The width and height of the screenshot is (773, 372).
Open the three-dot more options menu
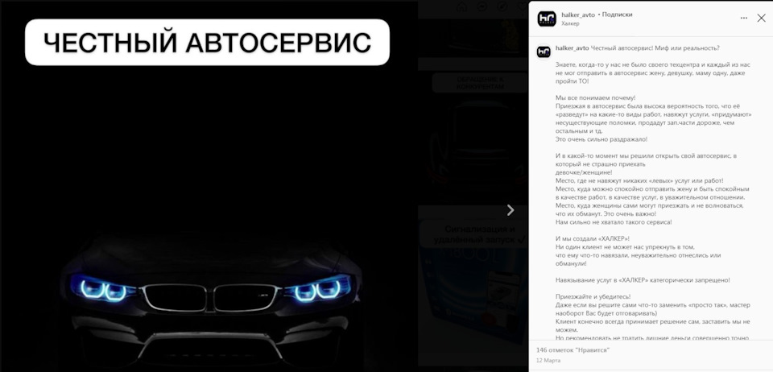click(x=743, y=19)
